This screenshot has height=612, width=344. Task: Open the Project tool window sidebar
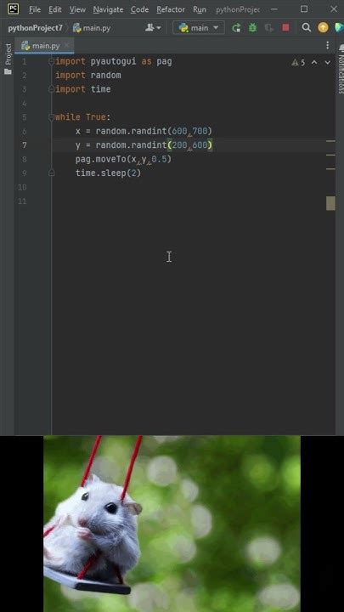8,59
